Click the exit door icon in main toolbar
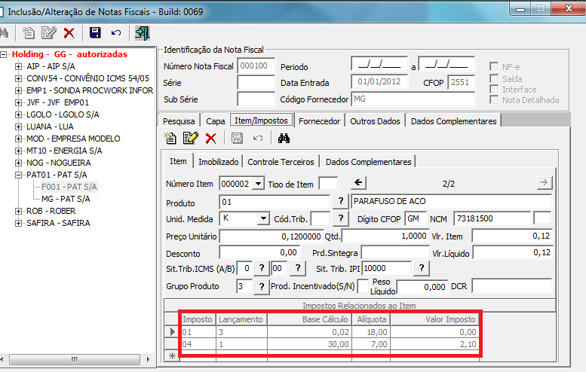The width and height of the screenshot is (586, 372). pyautogui.click(x=142, y=32)
